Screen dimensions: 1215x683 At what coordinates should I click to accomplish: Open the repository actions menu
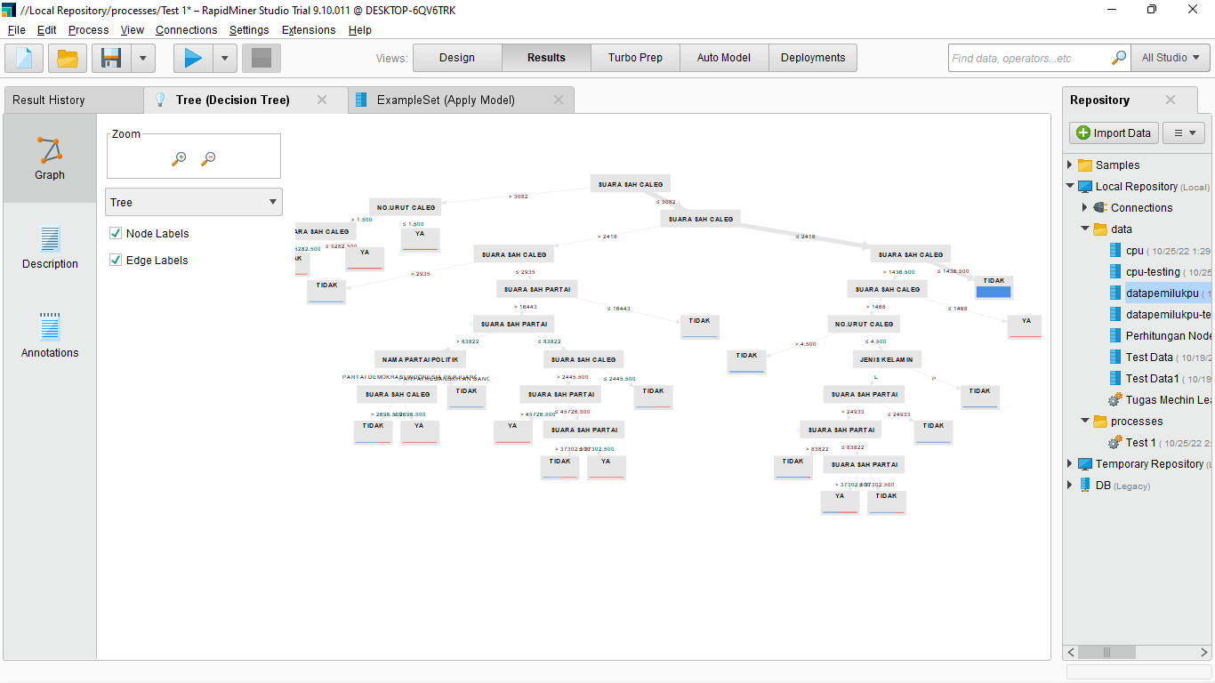[x=1184, y=132]
